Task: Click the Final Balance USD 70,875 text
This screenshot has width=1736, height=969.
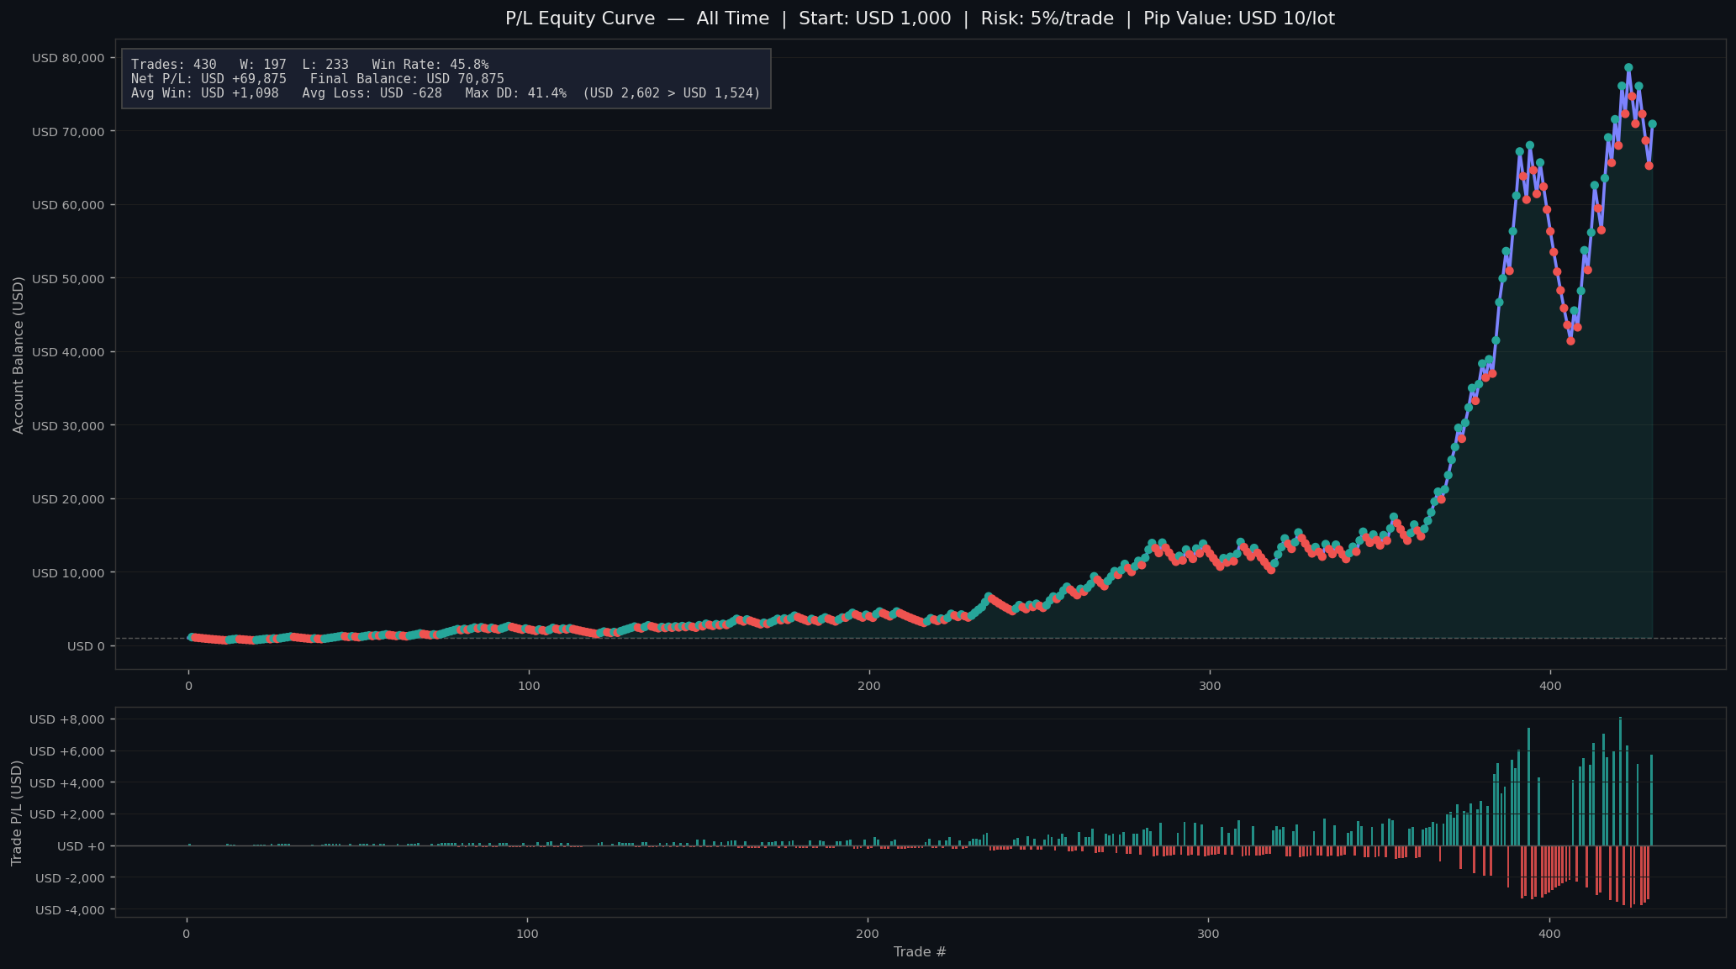Action: click(x=407, y=79)
